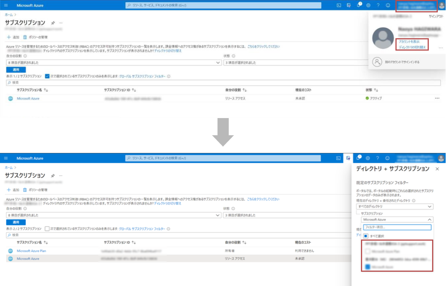Show notifications bell in the upper portal
The image size is (446, 286).
(359, 5)
